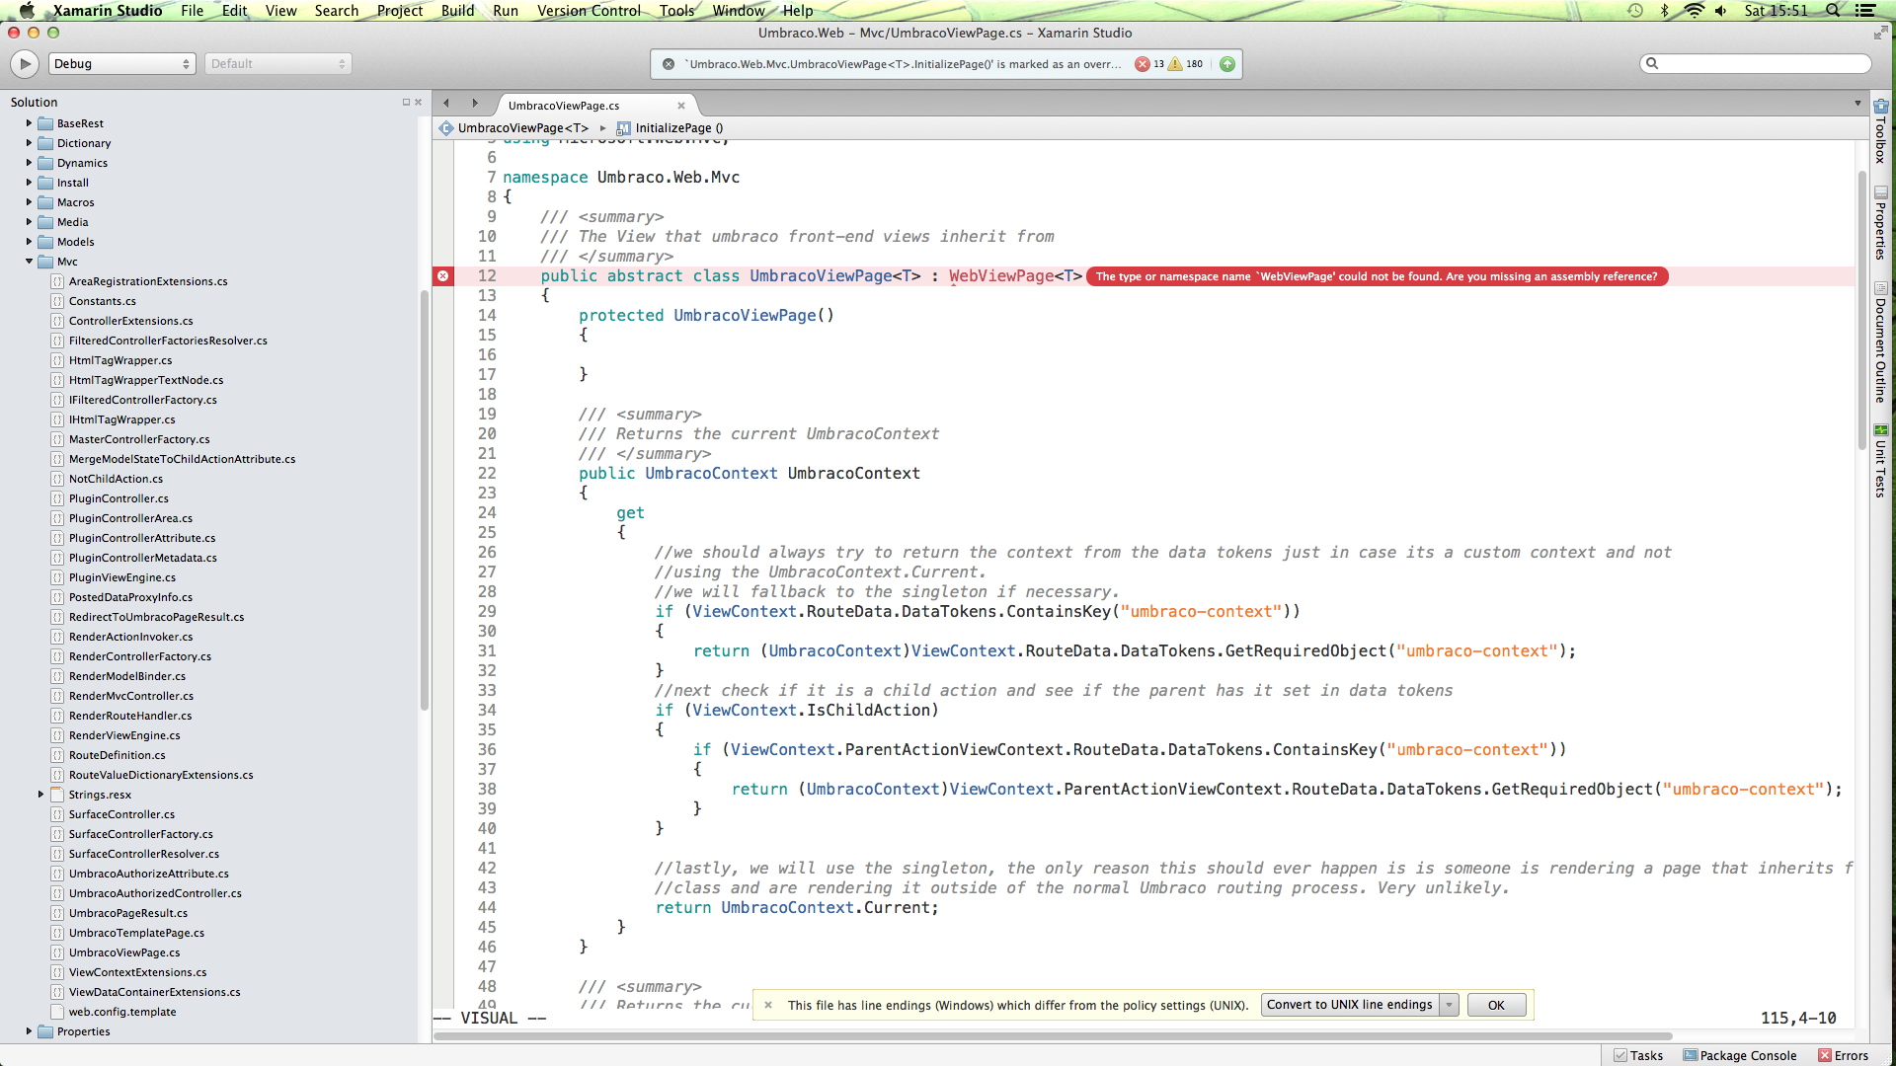Viewport: 1896px width, 1066px height.
Task: Click the green update icon in status area
Action: [1227, 64]
